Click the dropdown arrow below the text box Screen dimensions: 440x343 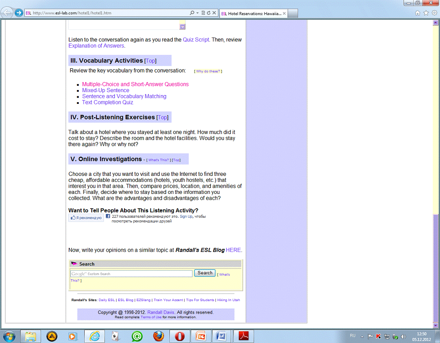click(x=182, y=27)
